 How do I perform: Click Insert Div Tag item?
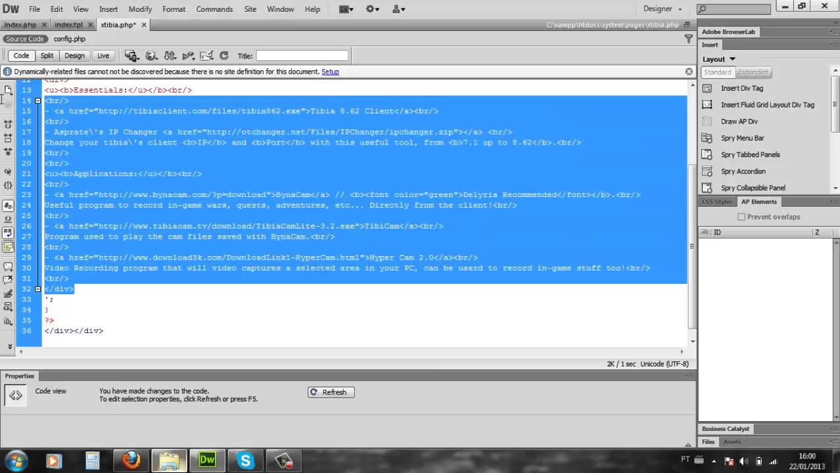(742, 88)
